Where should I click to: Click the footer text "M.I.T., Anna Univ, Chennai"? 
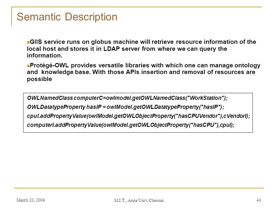pos(139,201)
